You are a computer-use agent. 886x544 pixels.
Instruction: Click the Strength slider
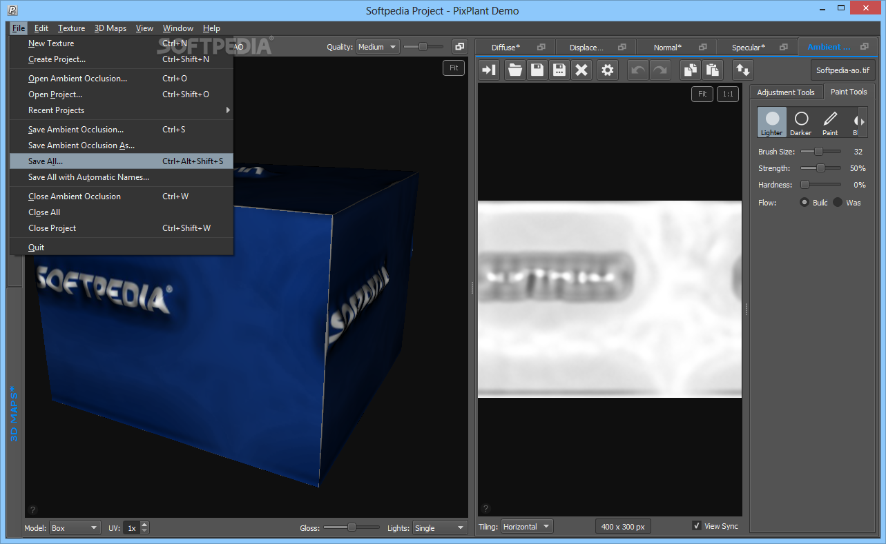click(x=820, y=168)
